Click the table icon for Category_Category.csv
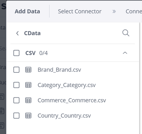This screenshot has height=134, width=142. click(28, 85)
